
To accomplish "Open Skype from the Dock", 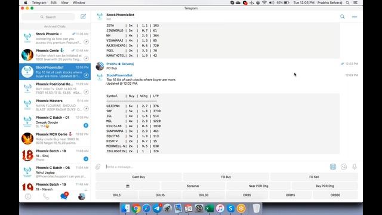I will [230, 208].
